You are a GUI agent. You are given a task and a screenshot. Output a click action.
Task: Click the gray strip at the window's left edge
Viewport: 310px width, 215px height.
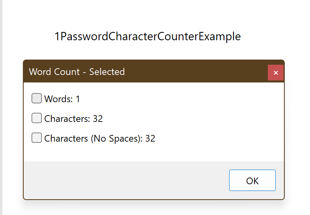click(x=1, y=107)
